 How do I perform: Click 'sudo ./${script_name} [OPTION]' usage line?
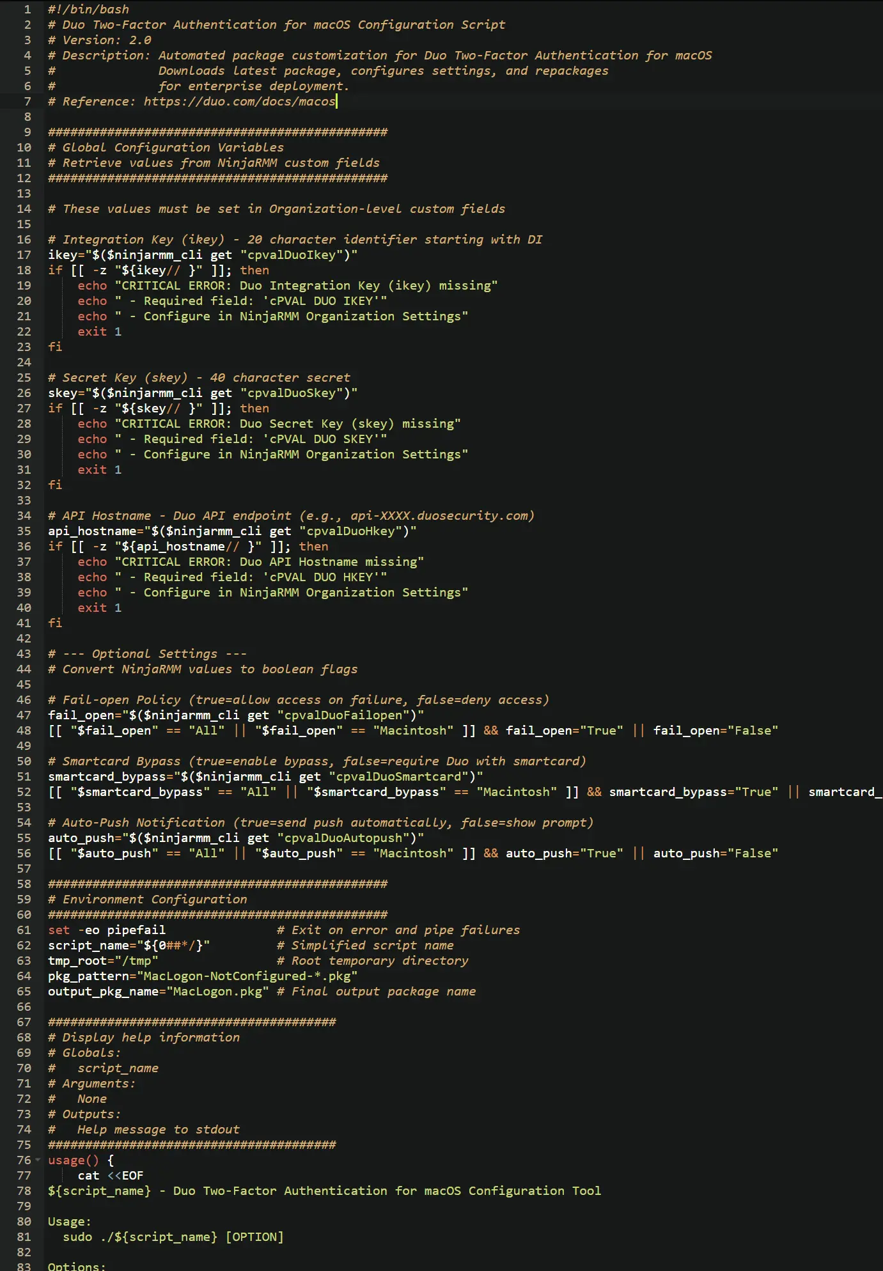[173, 1236]
